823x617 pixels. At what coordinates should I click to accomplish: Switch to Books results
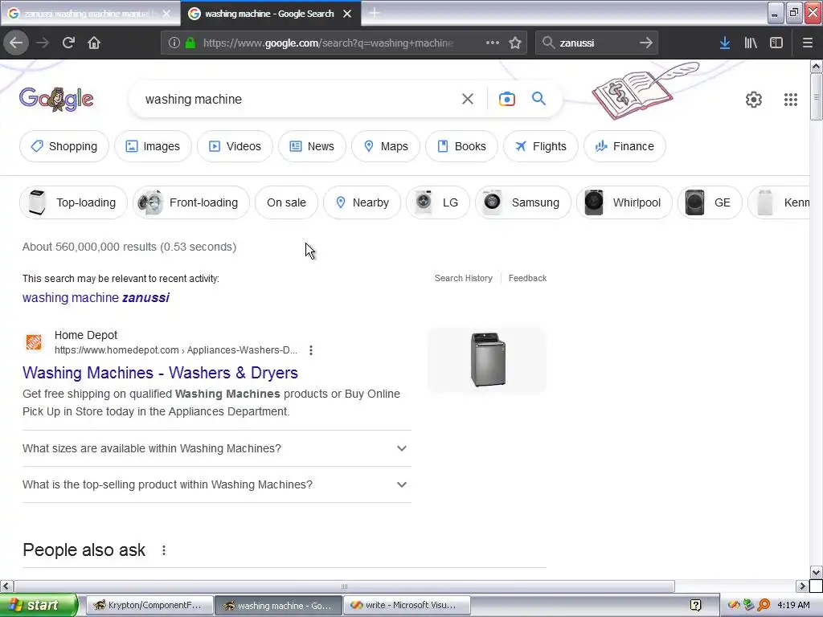[461, 146]
